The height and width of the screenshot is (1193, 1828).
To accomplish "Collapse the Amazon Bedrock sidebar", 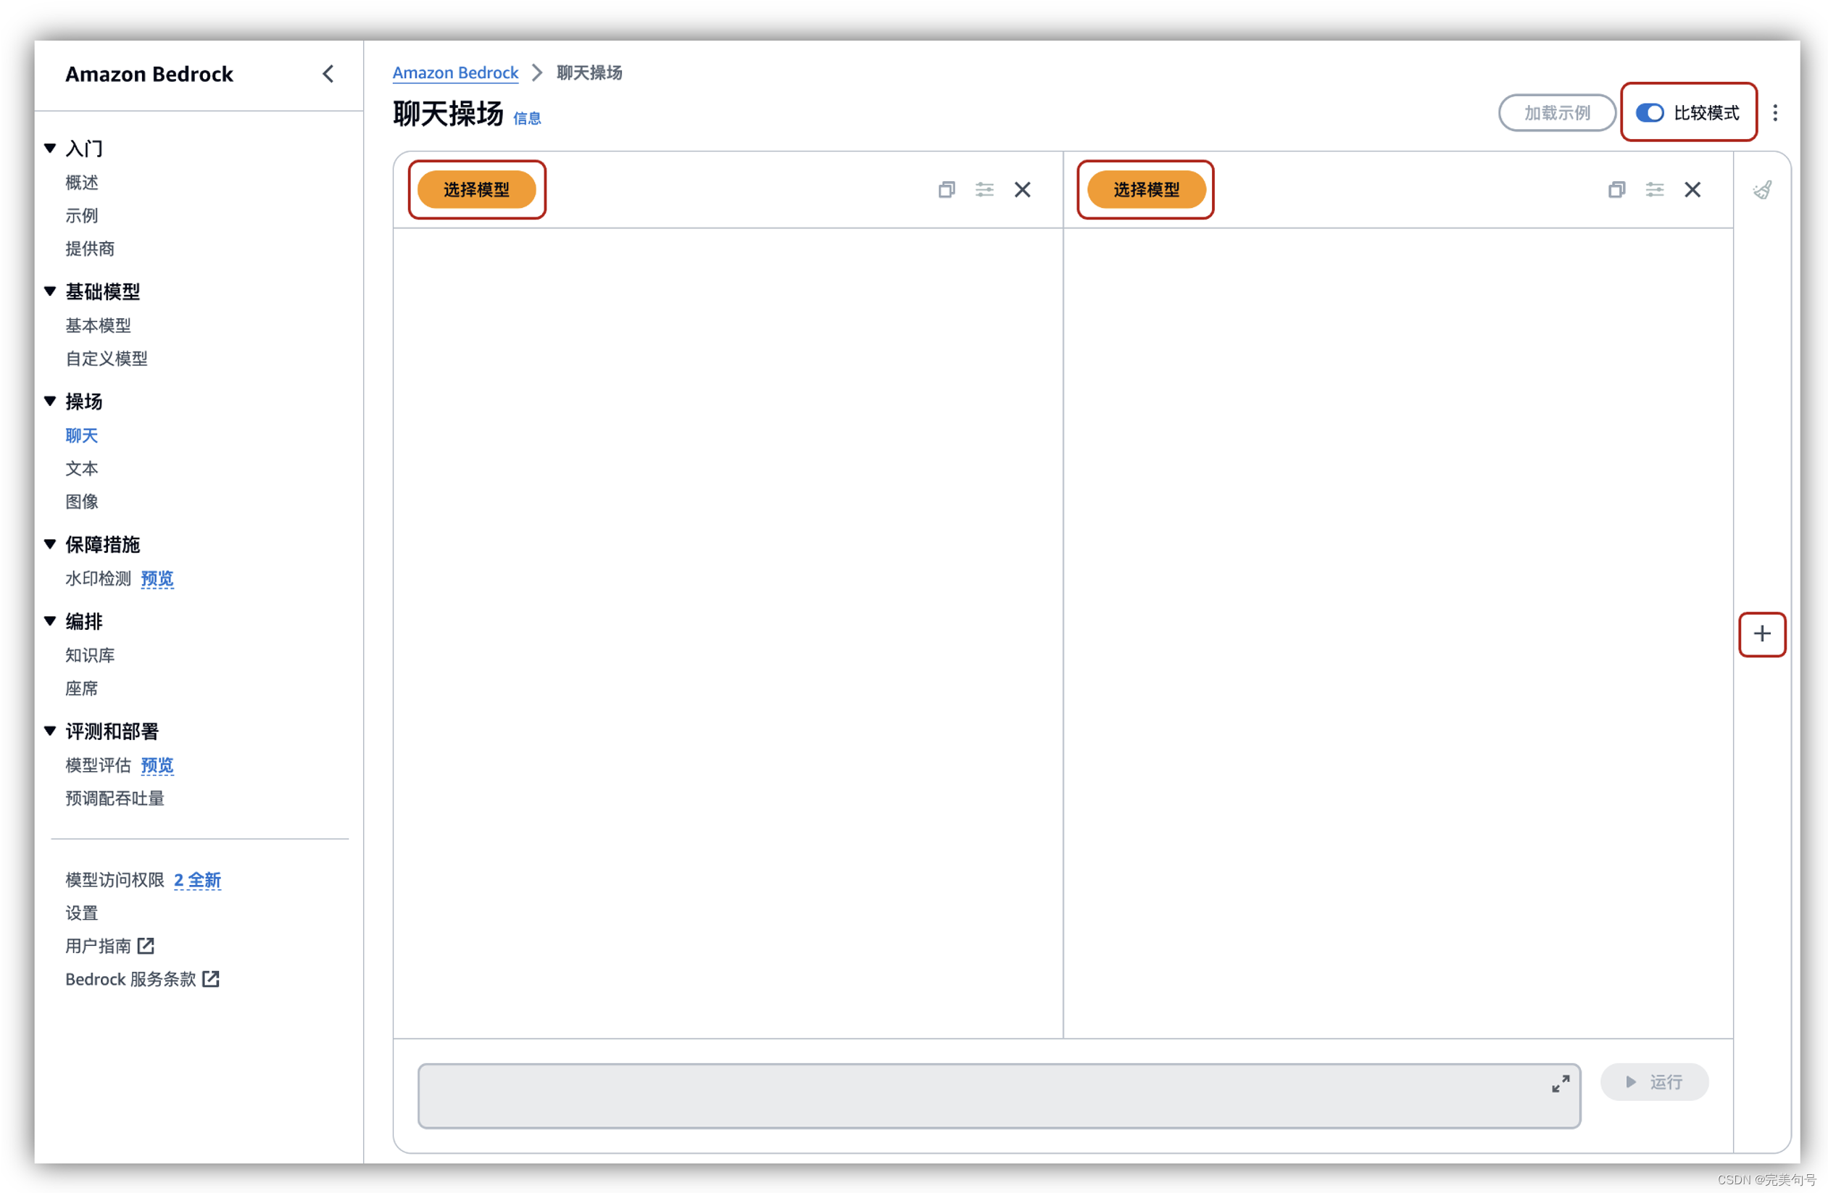I will 328,74.
